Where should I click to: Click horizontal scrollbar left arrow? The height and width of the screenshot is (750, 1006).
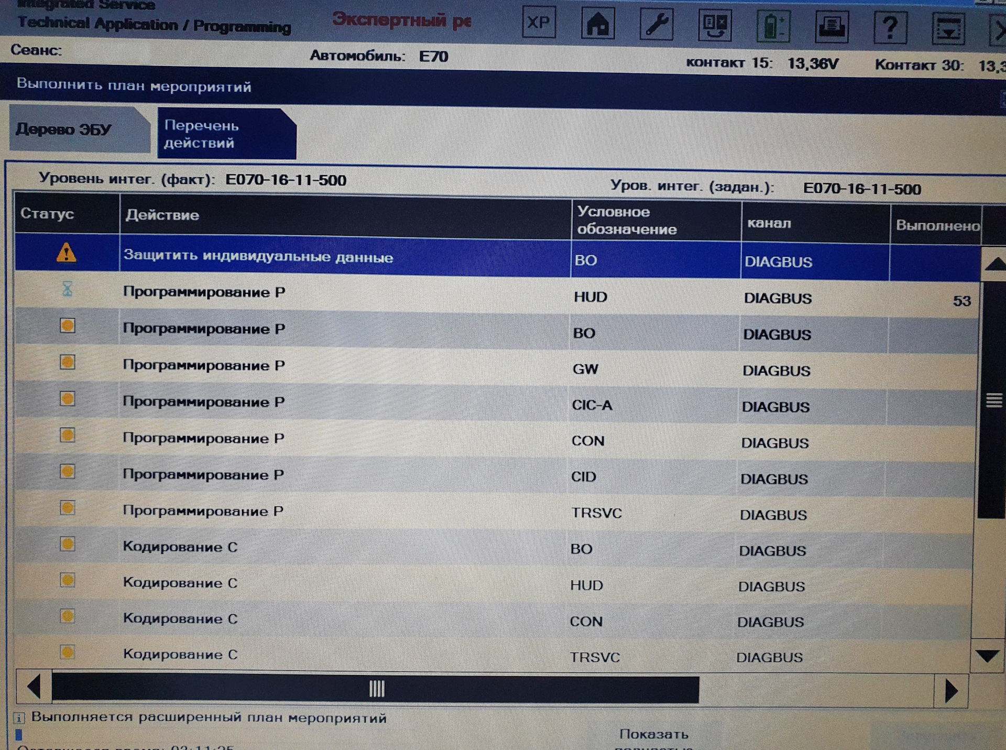pos(34,687)
